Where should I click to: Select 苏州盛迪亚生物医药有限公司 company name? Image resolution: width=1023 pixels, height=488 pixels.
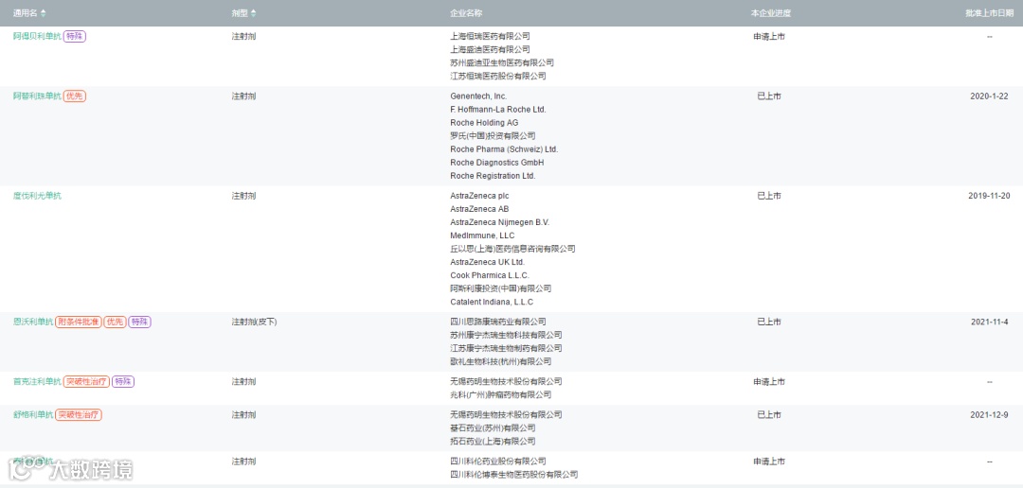(x=502, y=62)
